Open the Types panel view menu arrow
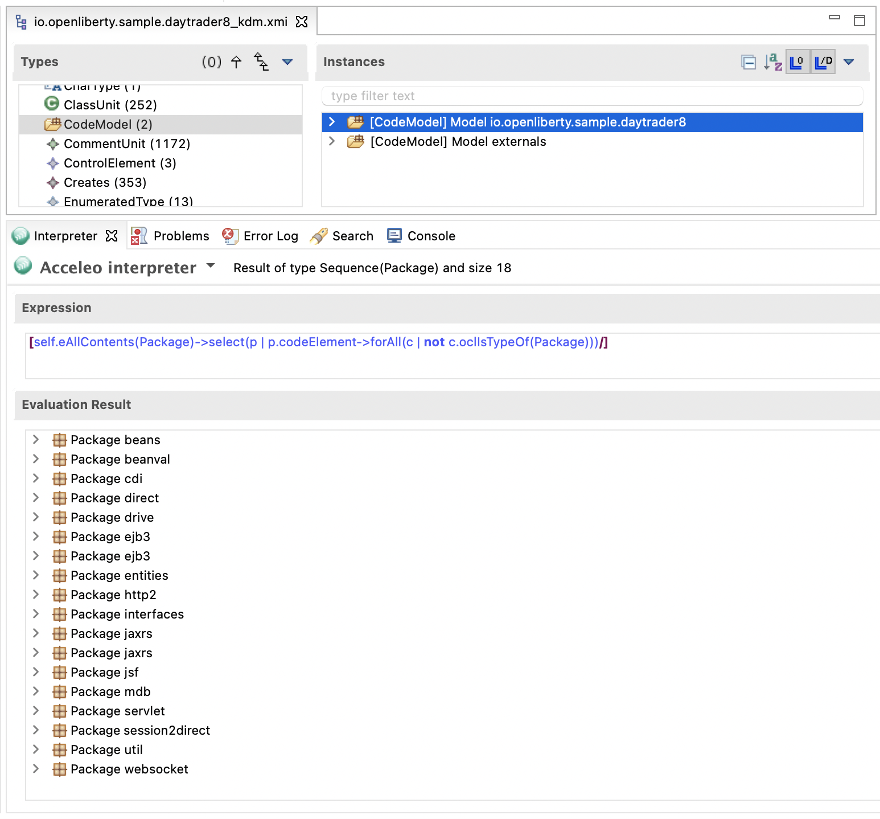Image resolution: width=880 pixels, height=819 pixels. 287,62
